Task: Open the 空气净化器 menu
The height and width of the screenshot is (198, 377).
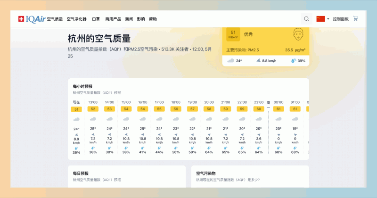Action: click(x=77, y=19)
